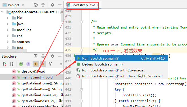
Task: Toggle Show Properties in Structure toolbar
Action: [x=28, y=64]
